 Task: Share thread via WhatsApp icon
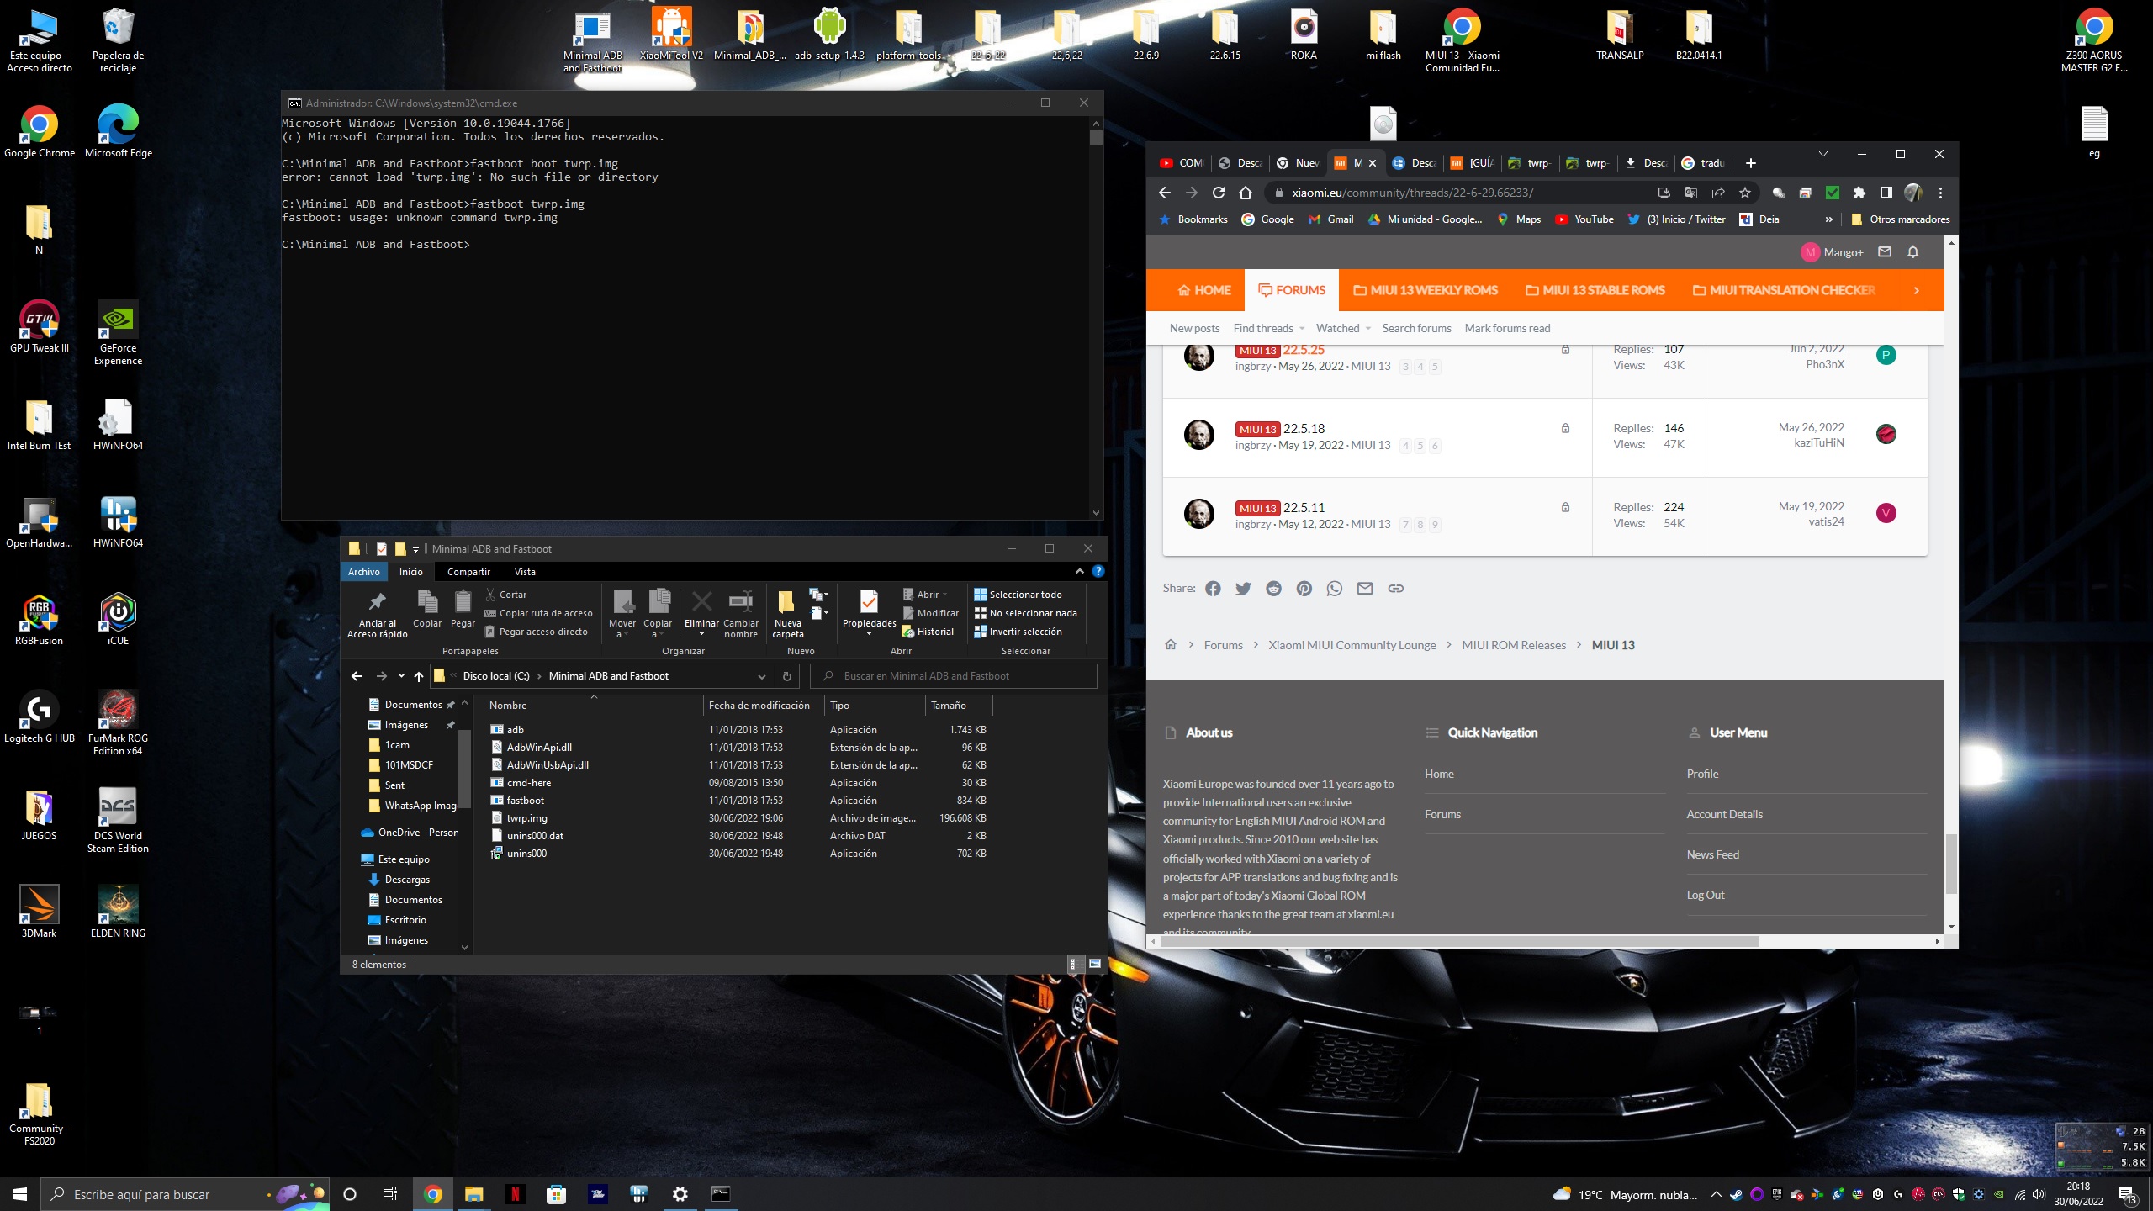click(1335, 589)
